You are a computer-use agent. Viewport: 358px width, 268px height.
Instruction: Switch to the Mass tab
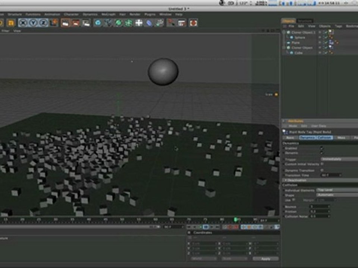tap(341, 138)
